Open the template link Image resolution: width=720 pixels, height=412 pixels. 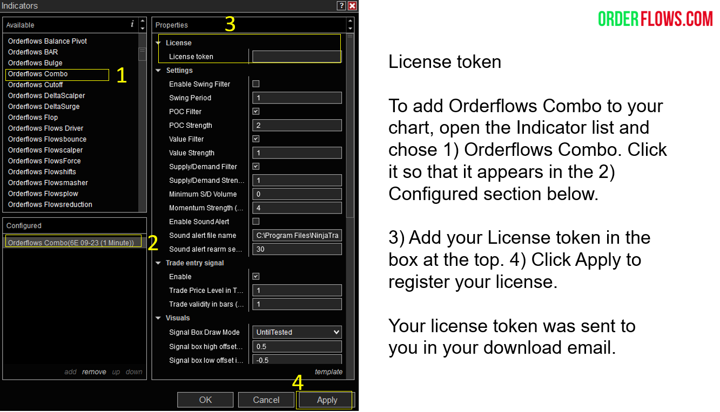coord(328,372)
